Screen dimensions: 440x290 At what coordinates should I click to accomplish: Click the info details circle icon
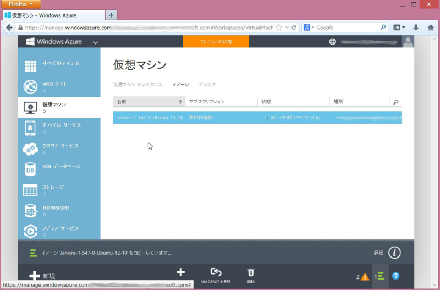(394, 253)
